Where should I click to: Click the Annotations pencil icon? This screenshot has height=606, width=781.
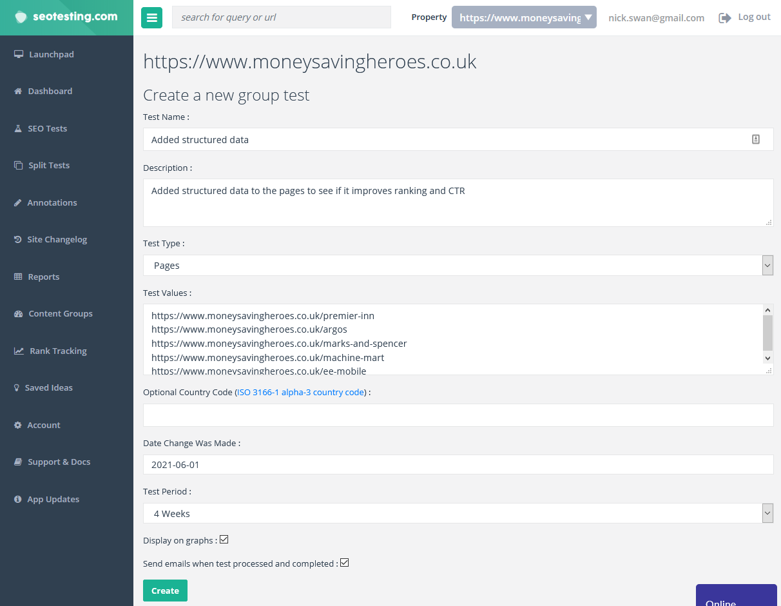pos(18,202)
